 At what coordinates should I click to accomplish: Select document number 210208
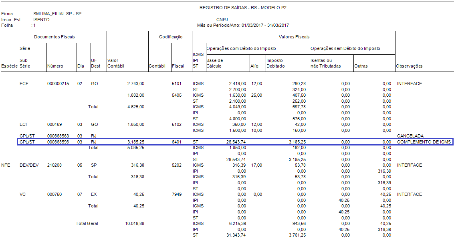54,165
